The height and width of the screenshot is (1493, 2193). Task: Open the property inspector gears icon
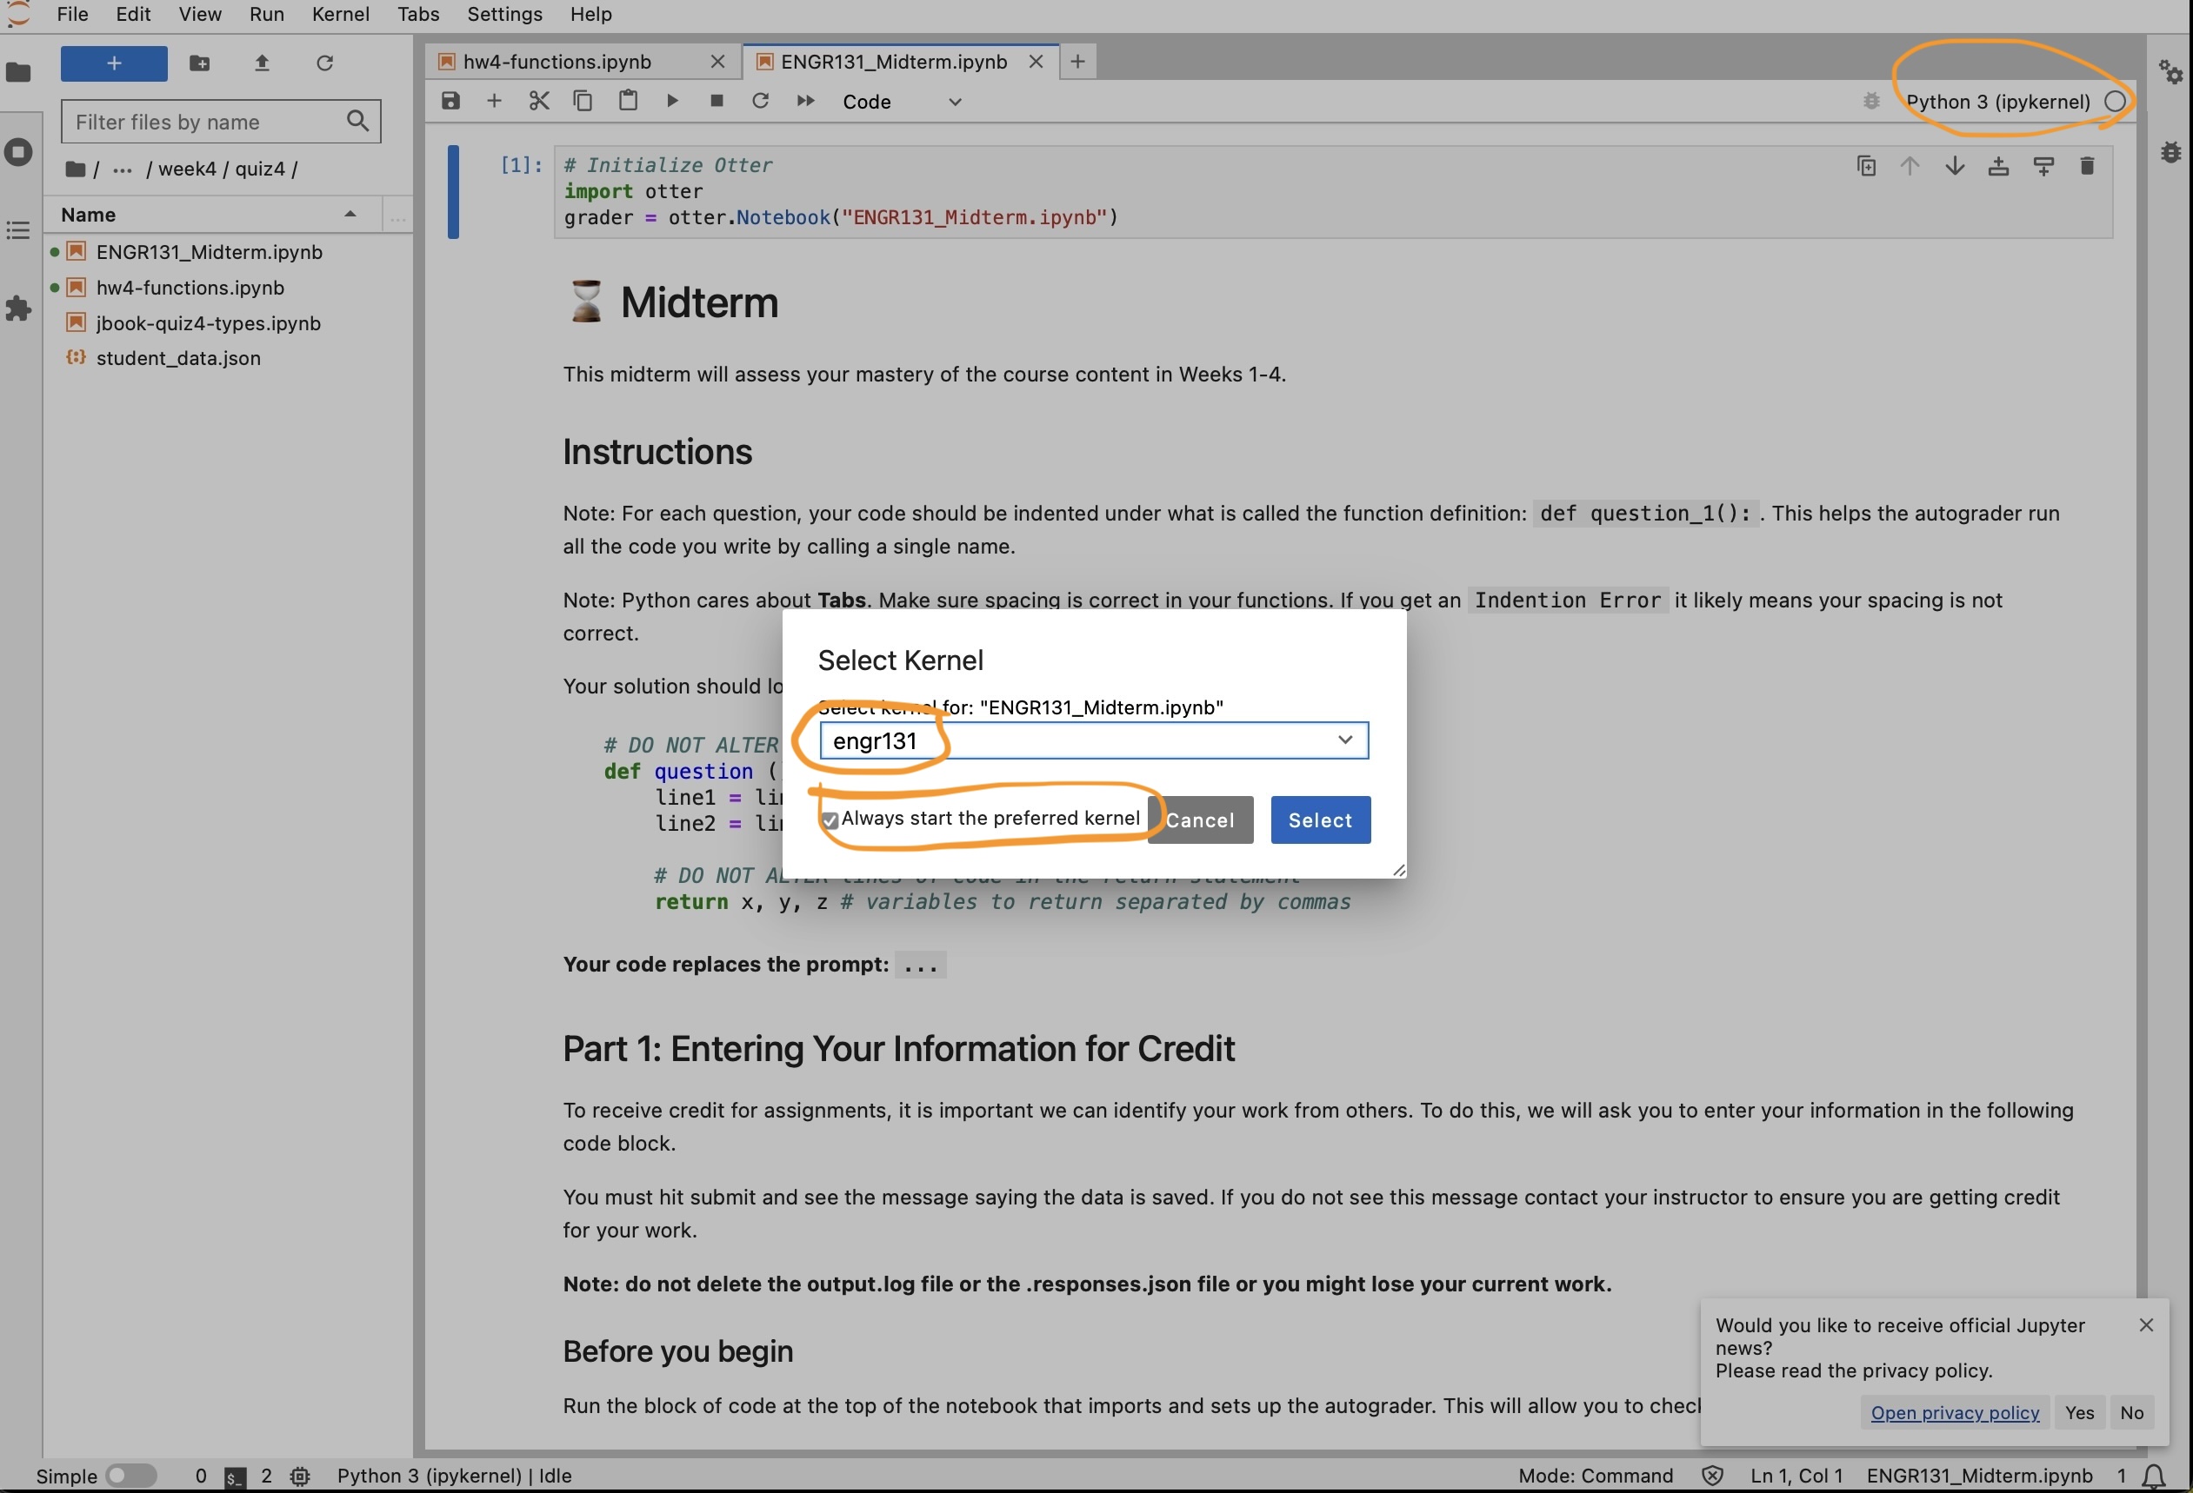click(x=2170, y=71)
